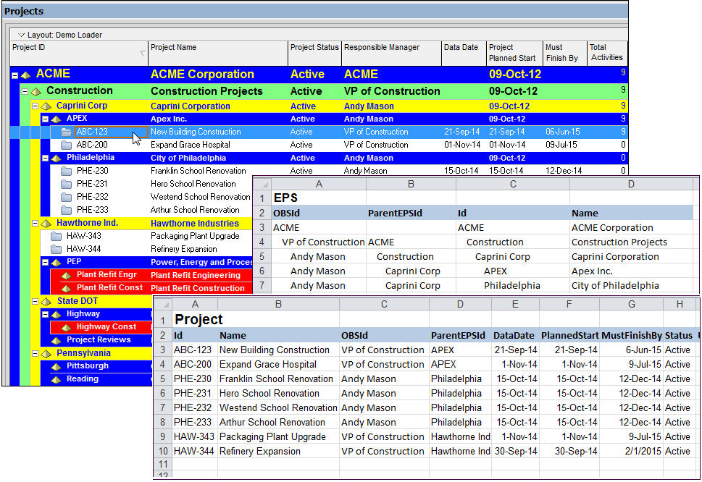
Task: Click the PHE-230 project folder icon
Action: tap(67, 171)
